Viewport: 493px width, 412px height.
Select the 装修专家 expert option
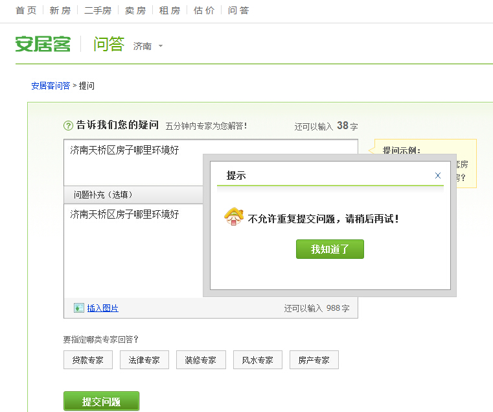[201, 359]
